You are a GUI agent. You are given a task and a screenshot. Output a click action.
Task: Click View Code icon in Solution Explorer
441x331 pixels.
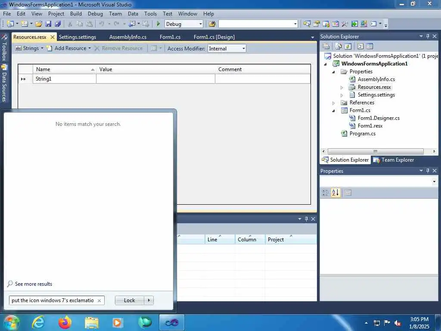[x=360, y=47]
